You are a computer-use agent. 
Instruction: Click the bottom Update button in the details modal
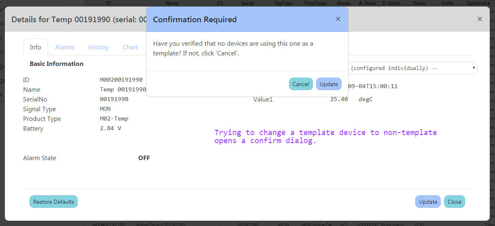point(428,202)
